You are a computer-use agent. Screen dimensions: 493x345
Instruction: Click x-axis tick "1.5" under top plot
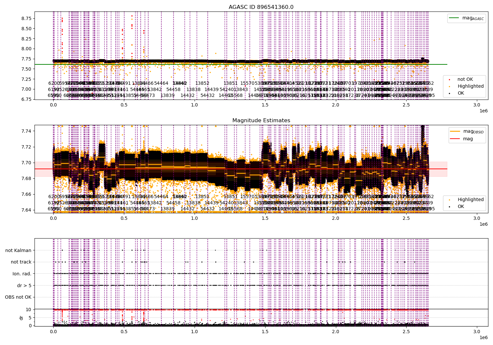tap(265, 105)
